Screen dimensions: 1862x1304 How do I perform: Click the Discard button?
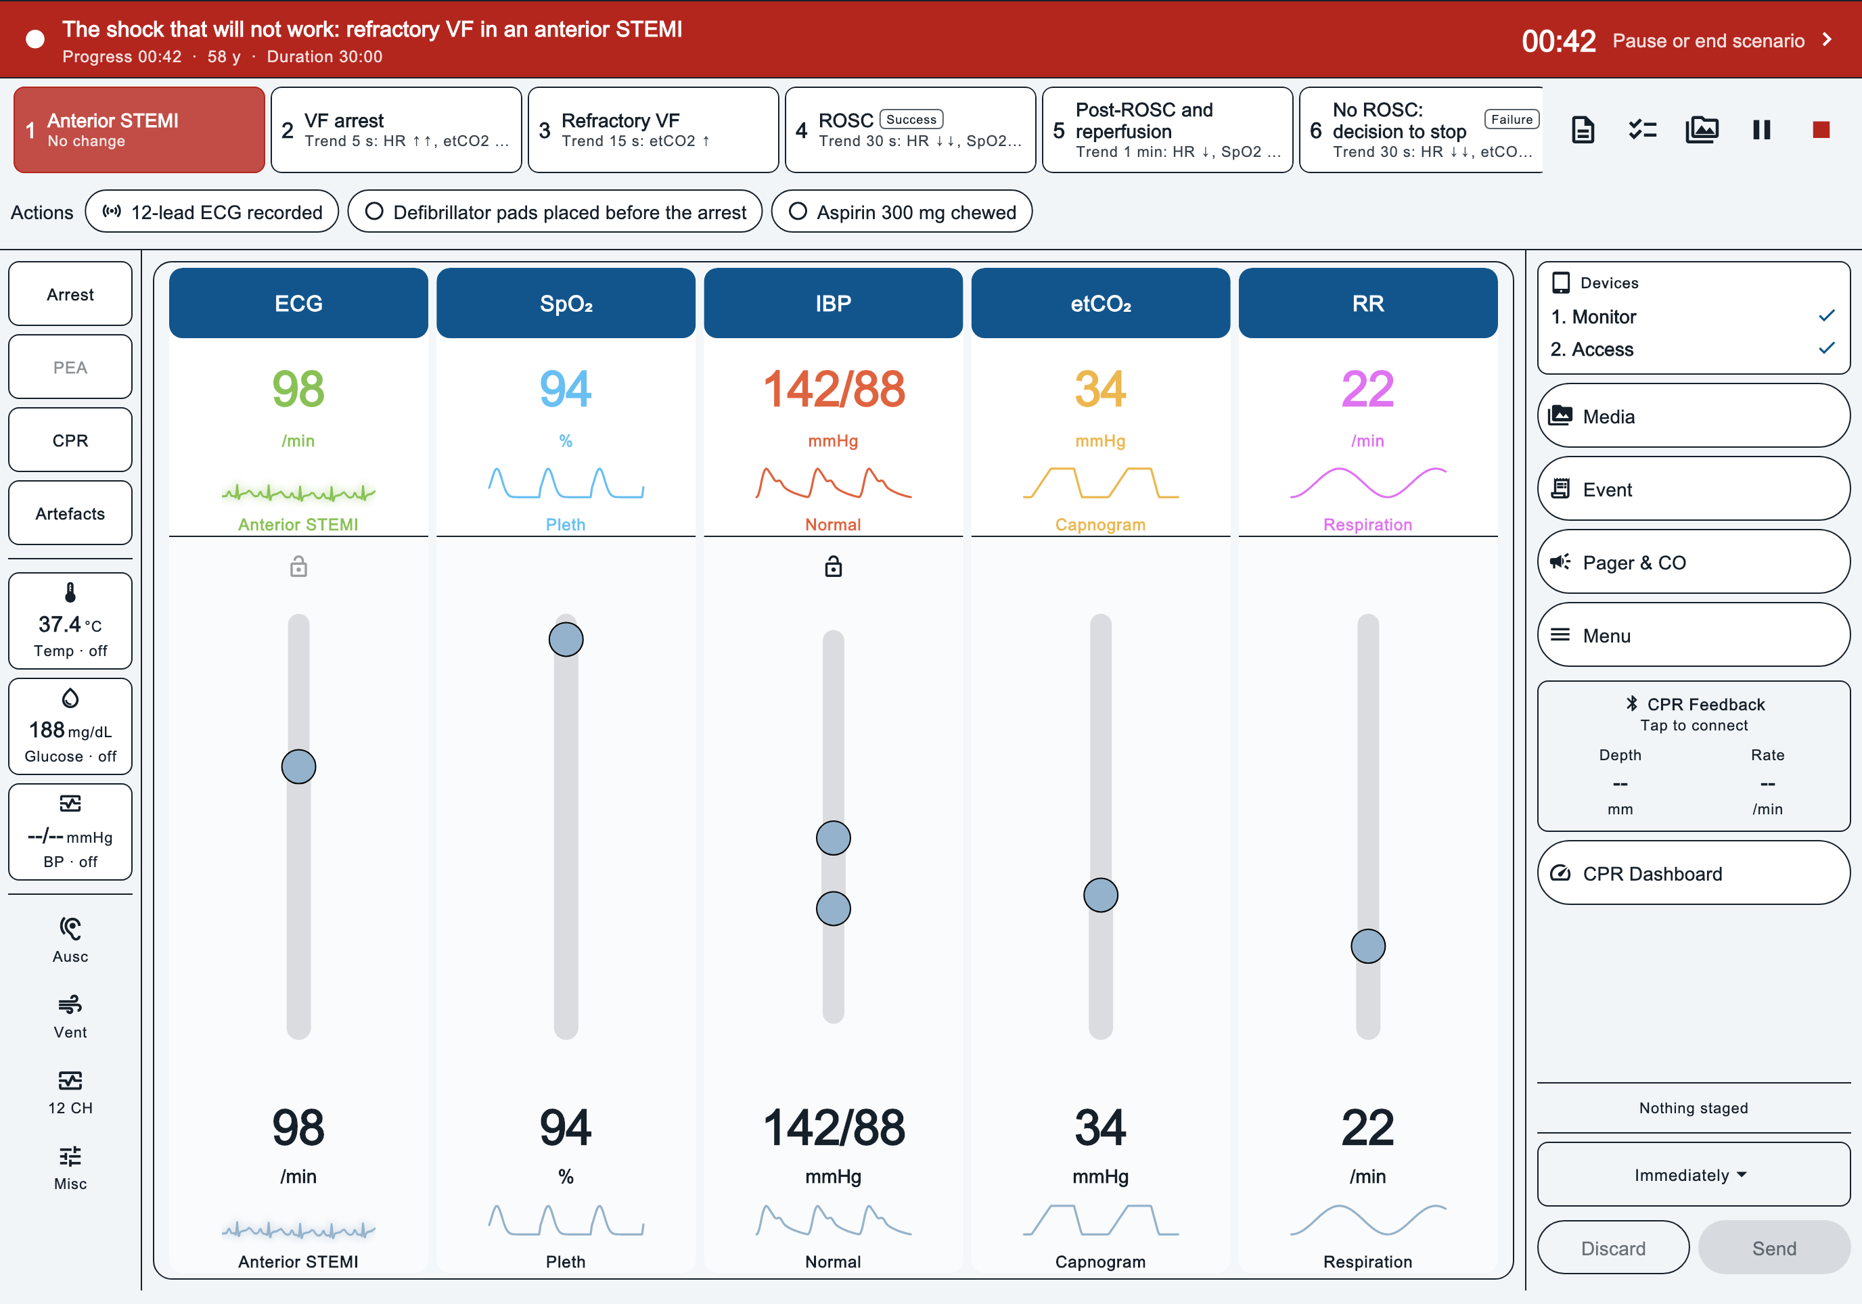point(1612,1247)
